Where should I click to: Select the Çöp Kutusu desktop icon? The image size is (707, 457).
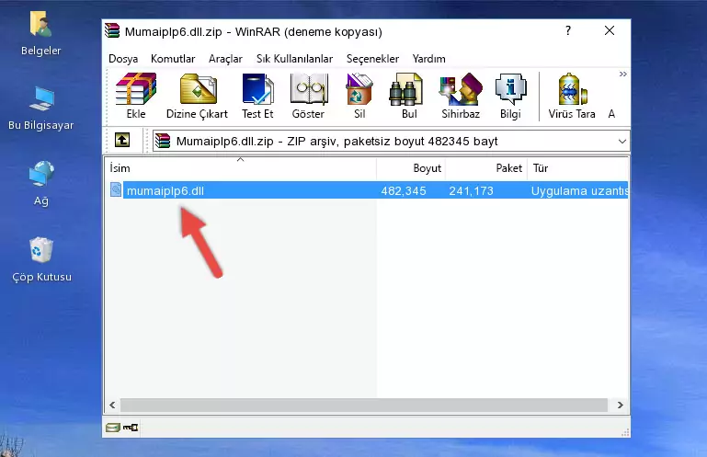41,260
